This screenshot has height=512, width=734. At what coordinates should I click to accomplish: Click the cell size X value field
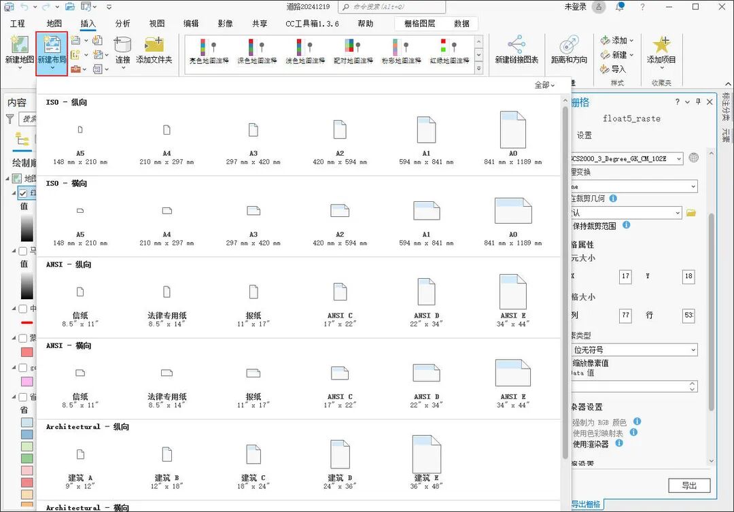click(x=625, y=276)
